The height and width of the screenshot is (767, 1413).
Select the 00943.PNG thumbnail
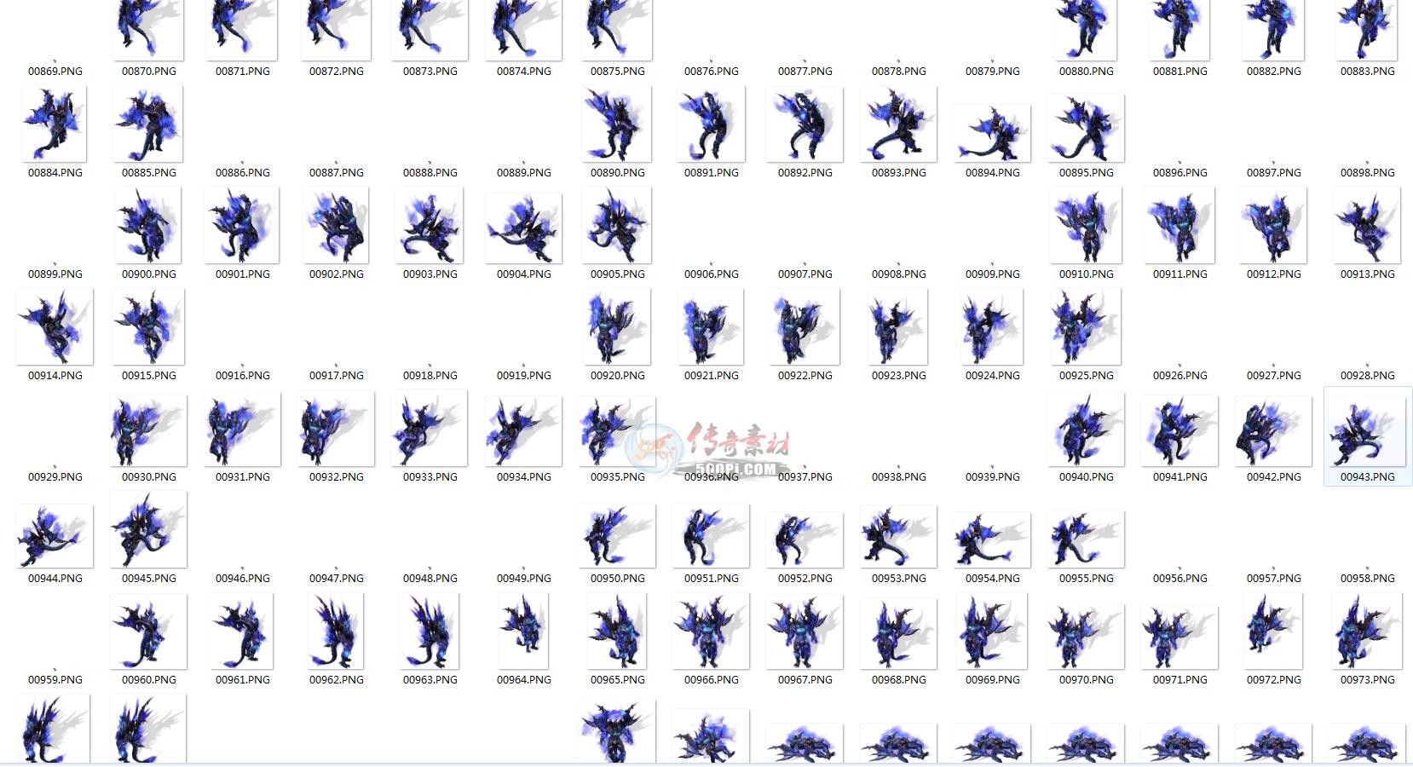[x=1367, y=430]
